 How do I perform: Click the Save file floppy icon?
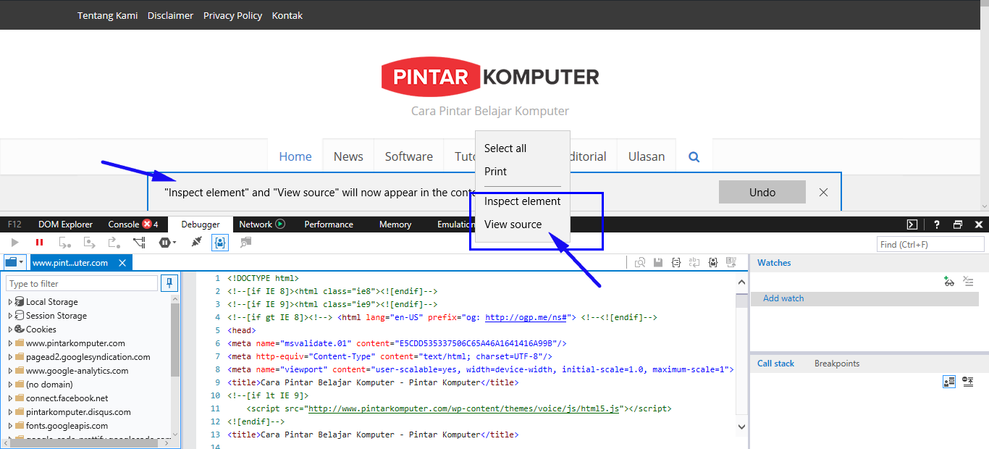coord(658,263)
